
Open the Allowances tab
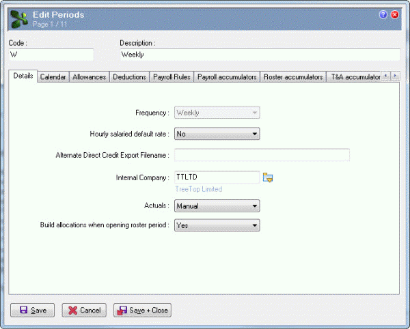pos(89,77)
